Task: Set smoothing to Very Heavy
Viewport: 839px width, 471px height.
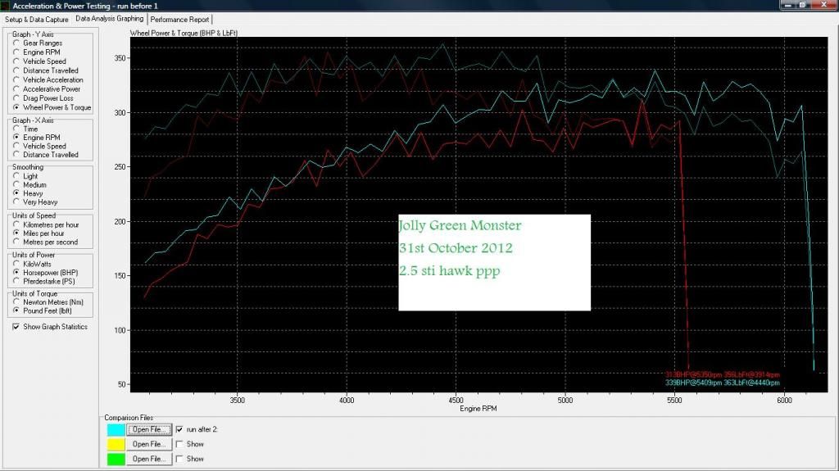Action: 16,202
